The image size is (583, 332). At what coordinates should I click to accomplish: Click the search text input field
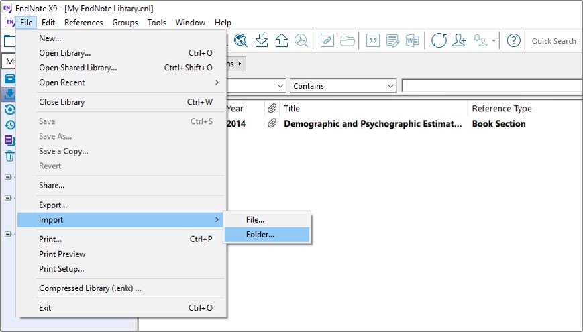(492, 86)
